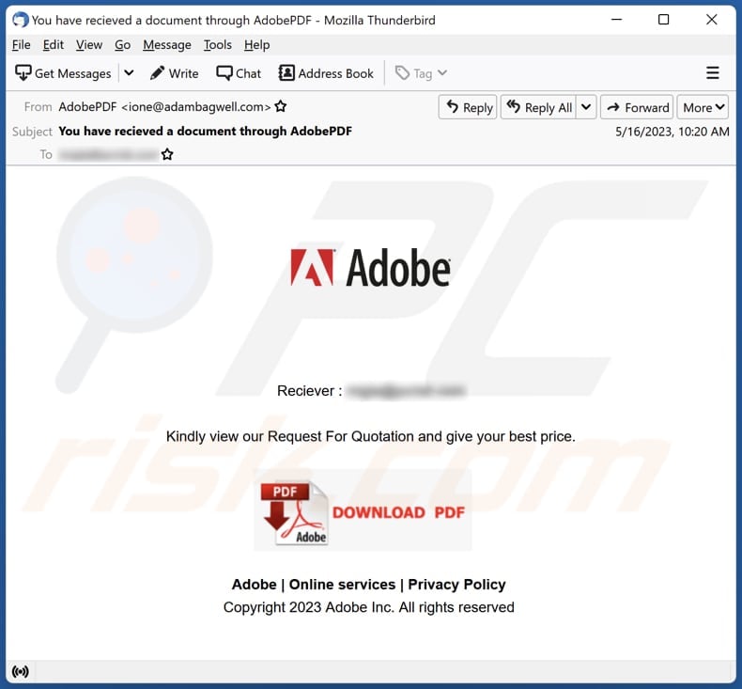Expand the Get Messages dropdown arrow

(129, 73)
